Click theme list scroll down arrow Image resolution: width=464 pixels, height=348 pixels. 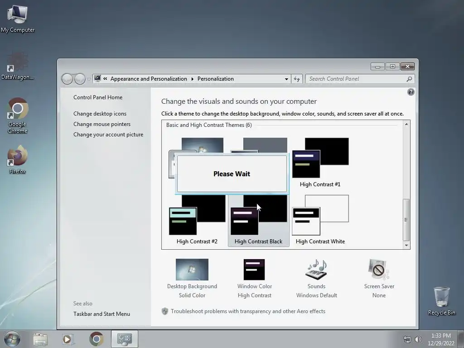point(406,245)
